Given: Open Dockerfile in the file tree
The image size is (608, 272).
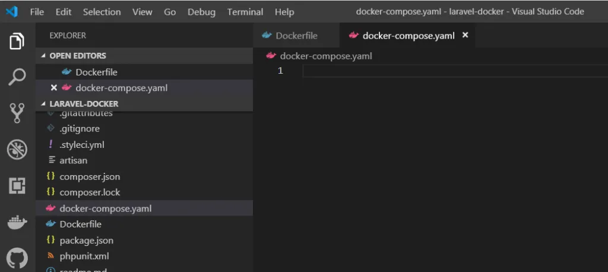Looking at the screenshot, I should pyautogui.click(x=144, y=224).
